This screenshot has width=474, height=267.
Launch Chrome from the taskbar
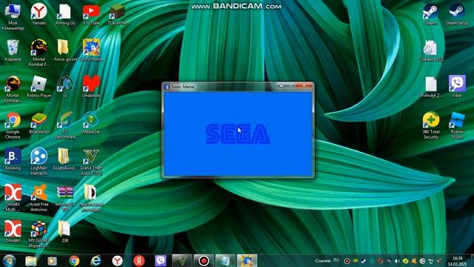click(74, 260)
